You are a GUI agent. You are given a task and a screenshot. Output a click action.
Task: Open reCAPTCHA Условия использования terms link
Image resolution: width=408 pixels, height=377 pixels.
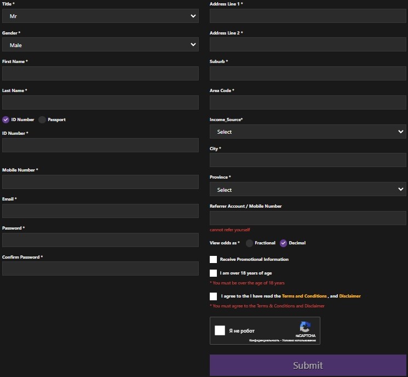(299, 340)
